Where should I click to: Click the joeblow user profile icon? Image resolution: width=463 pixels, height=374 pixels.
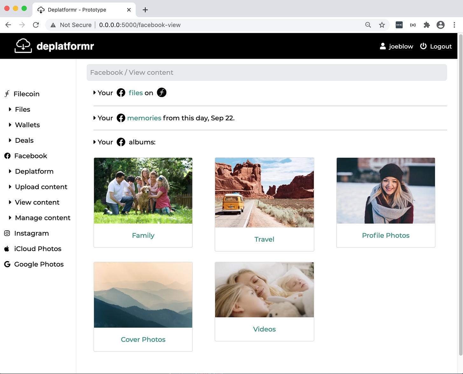(x=383, y=46)
